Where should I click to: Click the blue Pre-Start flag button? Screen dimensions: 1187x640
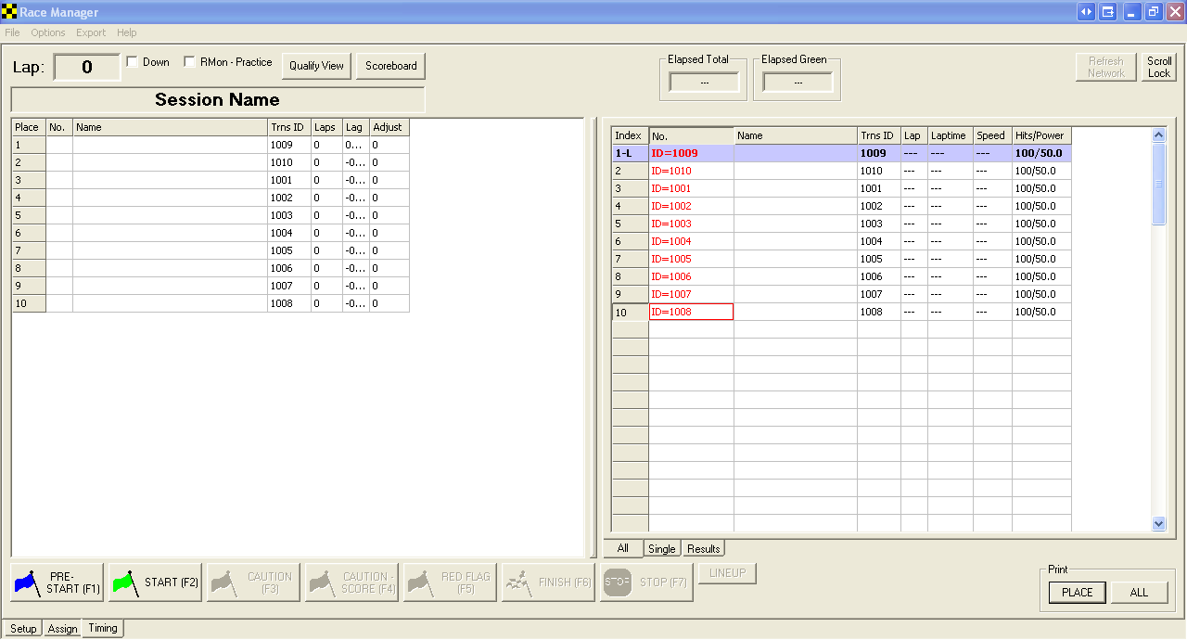(x=57, y=582)
